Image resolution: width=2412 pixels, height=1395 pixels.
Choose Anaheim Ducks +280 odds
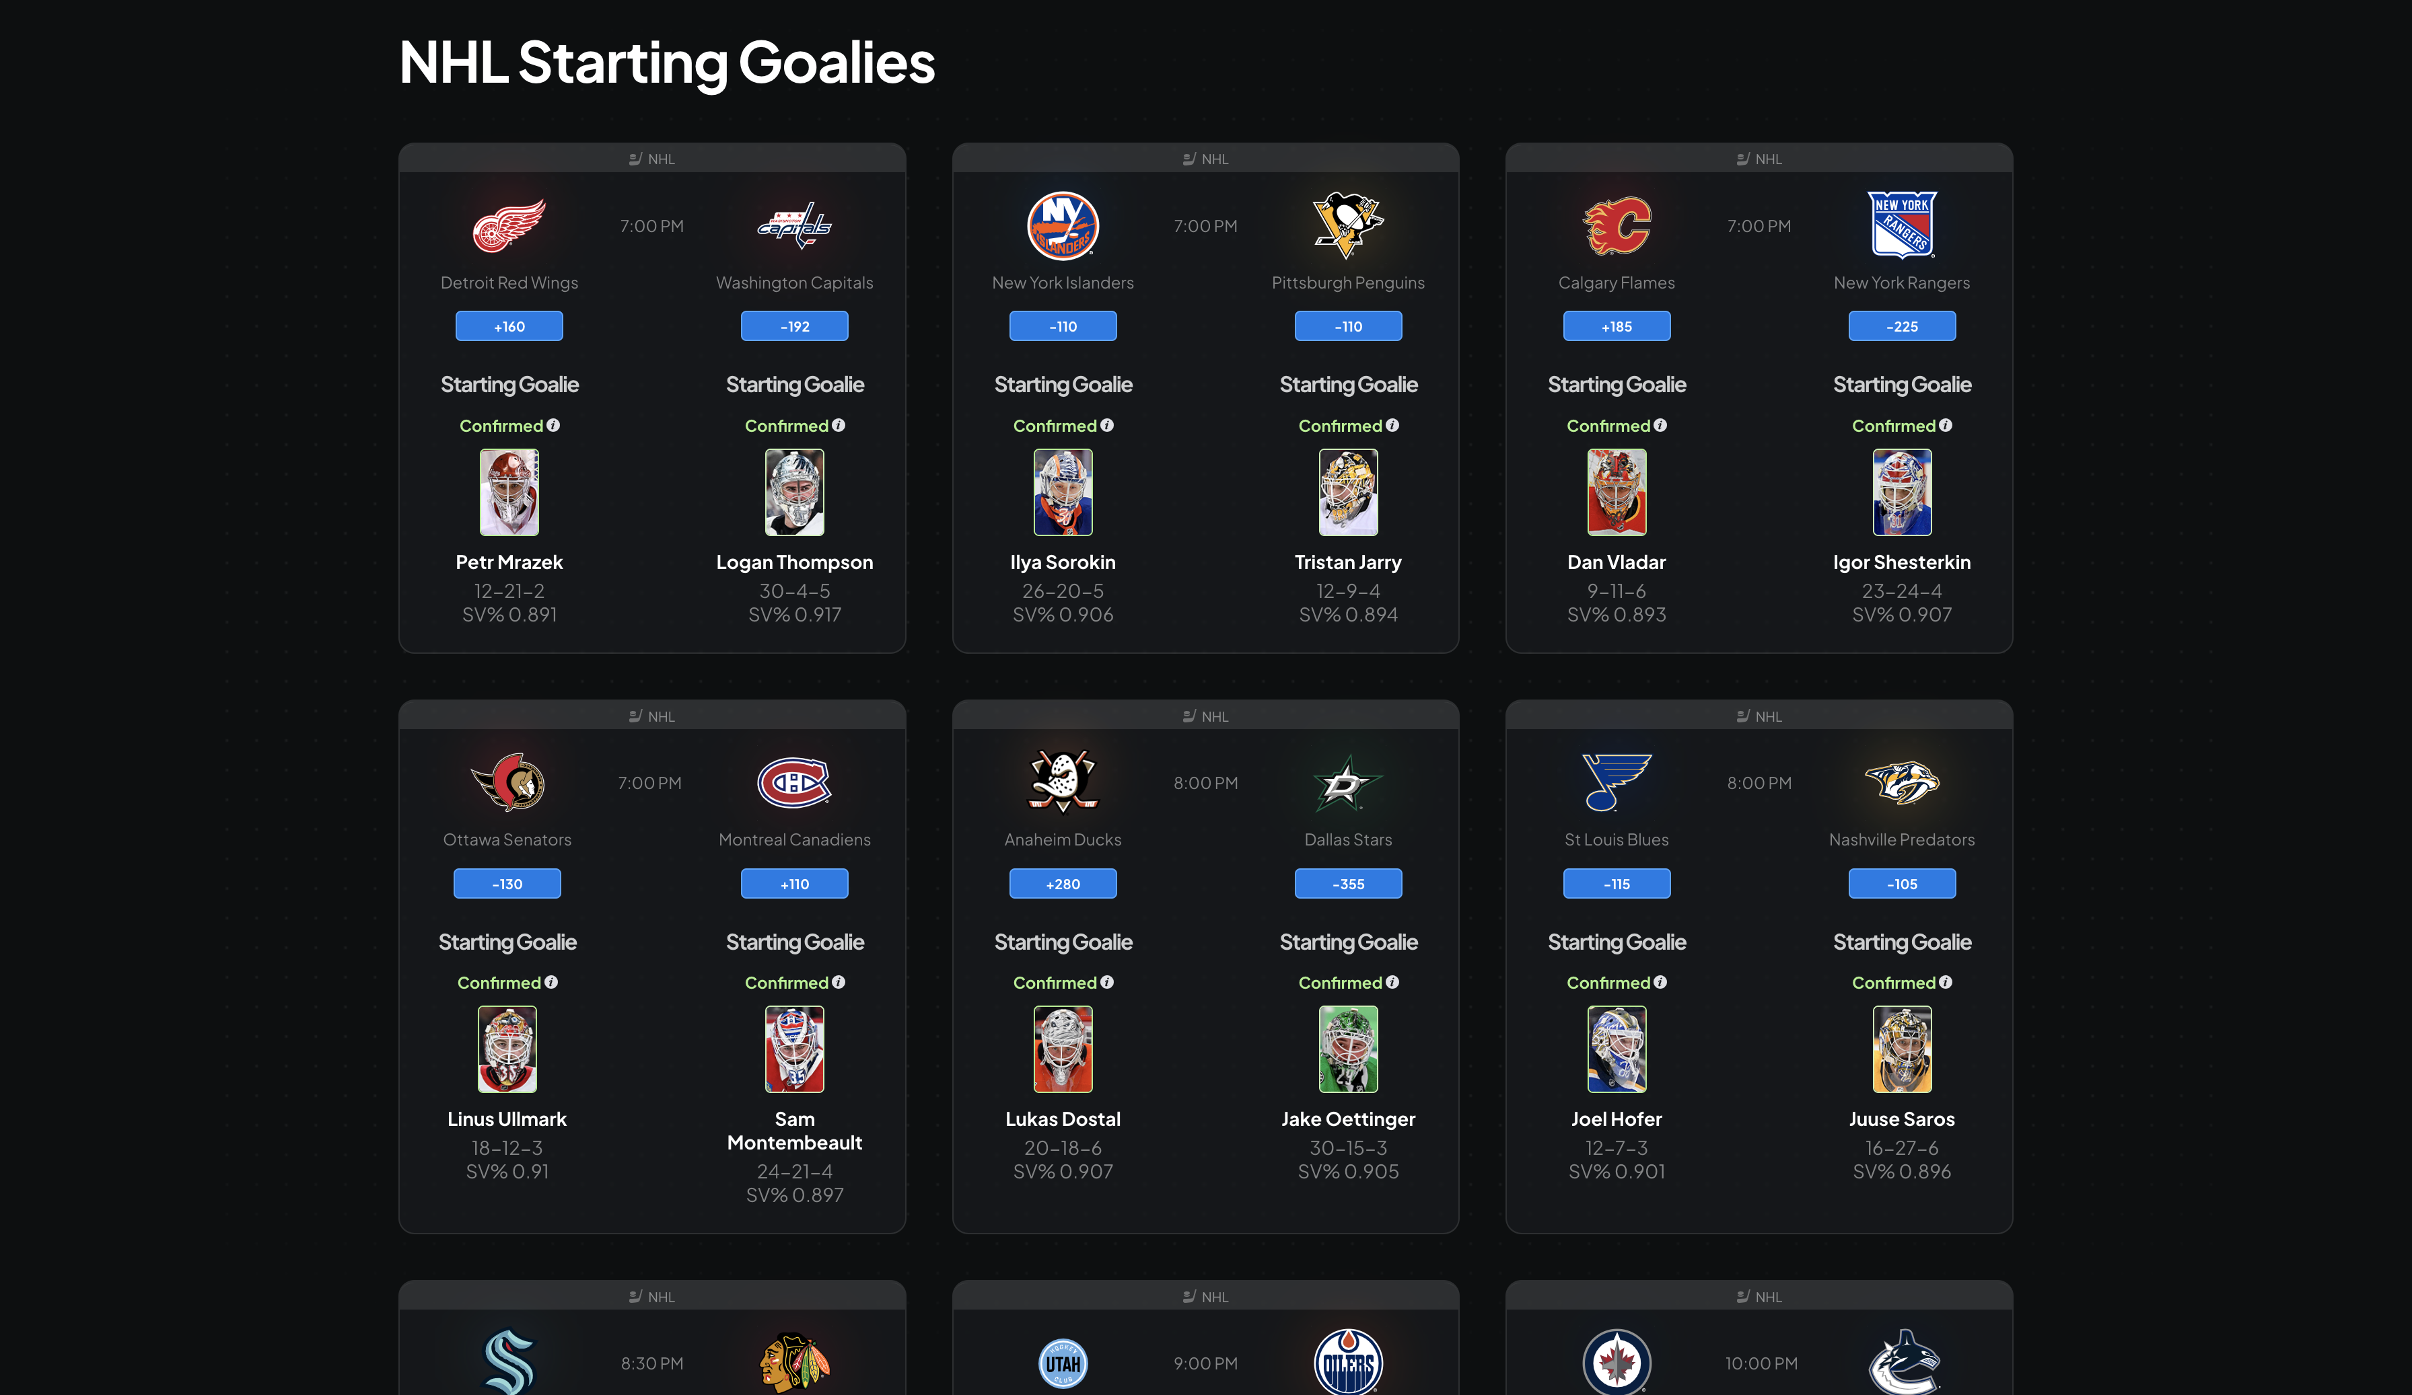(x=1063, y=884)
